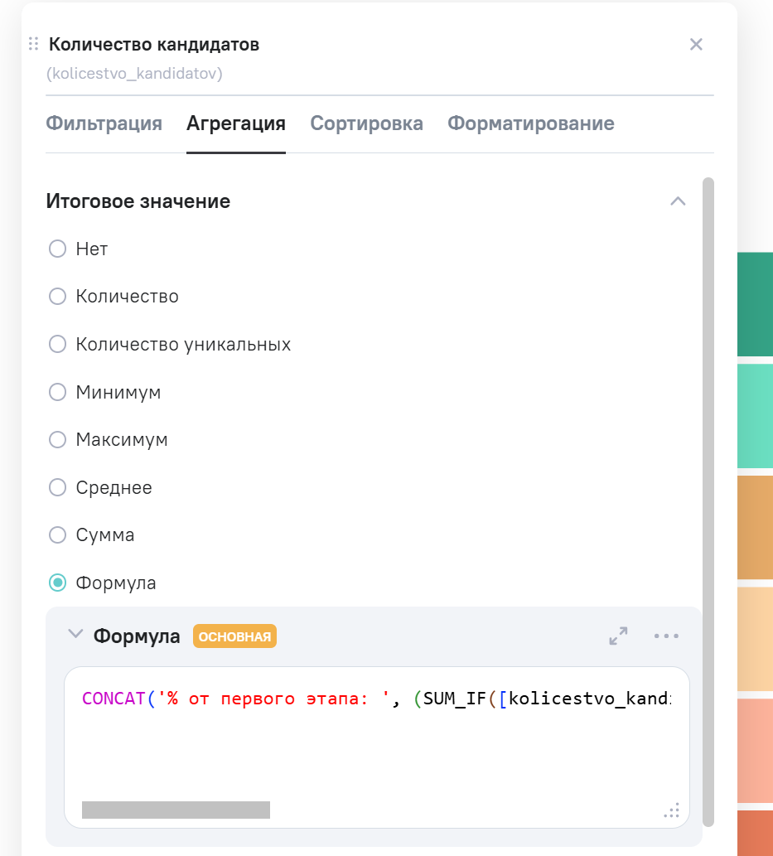Switch to the Агрегация tab
Screen dimensions: 773x856
coord(236,123)
